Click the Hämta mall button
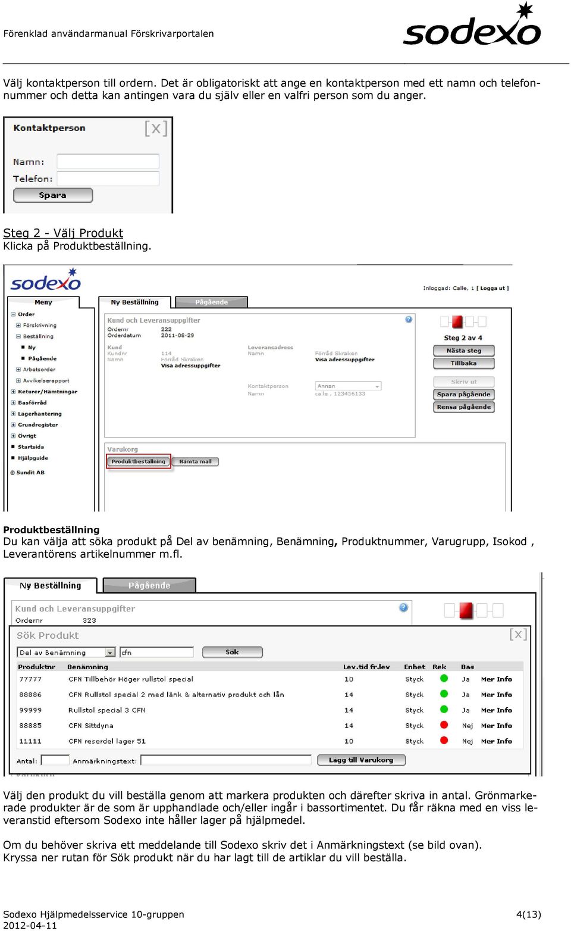 [196, 461]
